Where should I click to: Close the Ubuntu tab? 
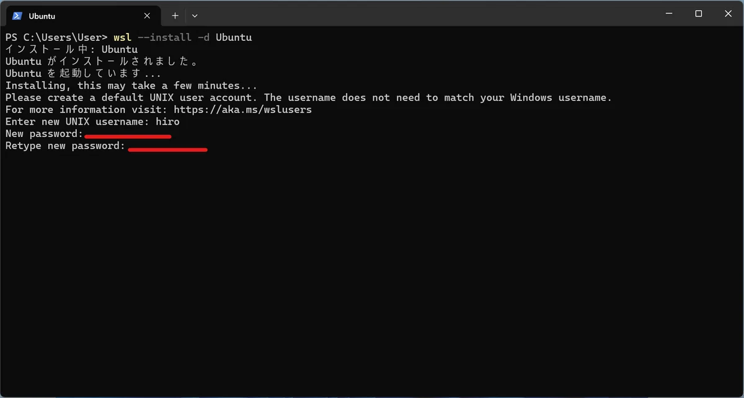(x=148, y=15)
